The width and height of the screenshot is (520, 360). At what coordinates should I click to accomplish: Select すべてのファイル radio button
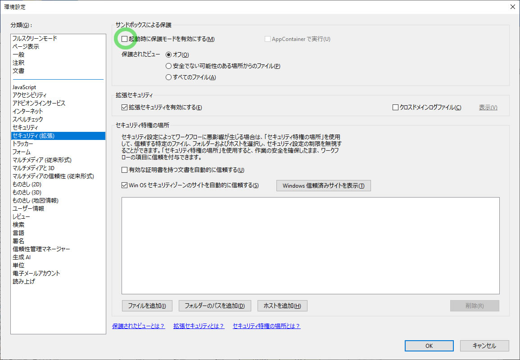tap(169, 77)
